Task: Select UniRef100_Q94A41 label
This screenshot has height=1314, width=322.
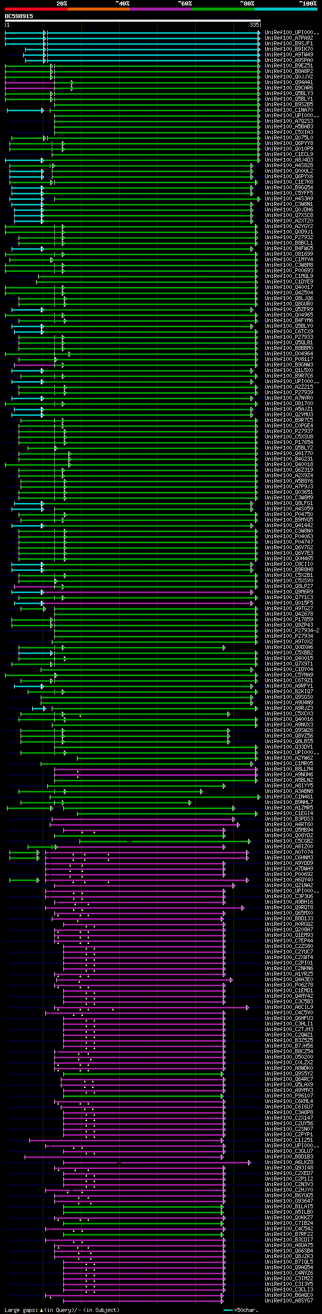Action: 289,82
